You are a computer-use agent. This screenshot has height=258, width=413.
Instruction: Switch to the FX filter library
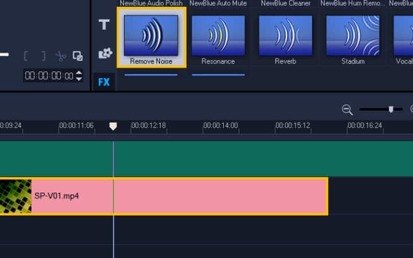click(x=104, y=82)
